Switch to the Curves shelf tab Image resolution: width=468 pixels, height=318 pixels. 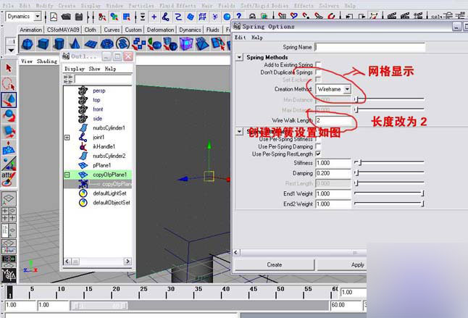(x=112, y=30)
